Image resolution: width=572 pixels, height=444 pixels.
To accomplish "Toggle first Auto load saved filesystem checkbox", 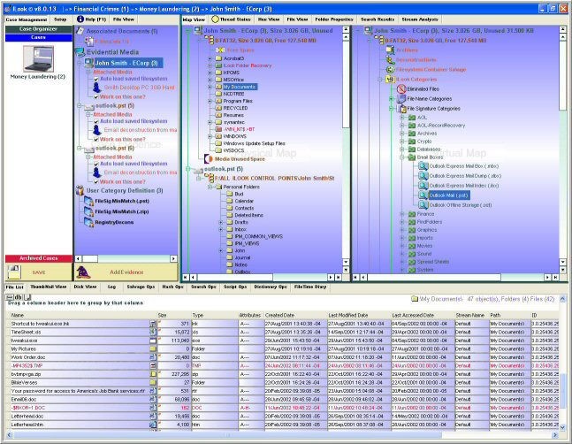I will [97, 80].
